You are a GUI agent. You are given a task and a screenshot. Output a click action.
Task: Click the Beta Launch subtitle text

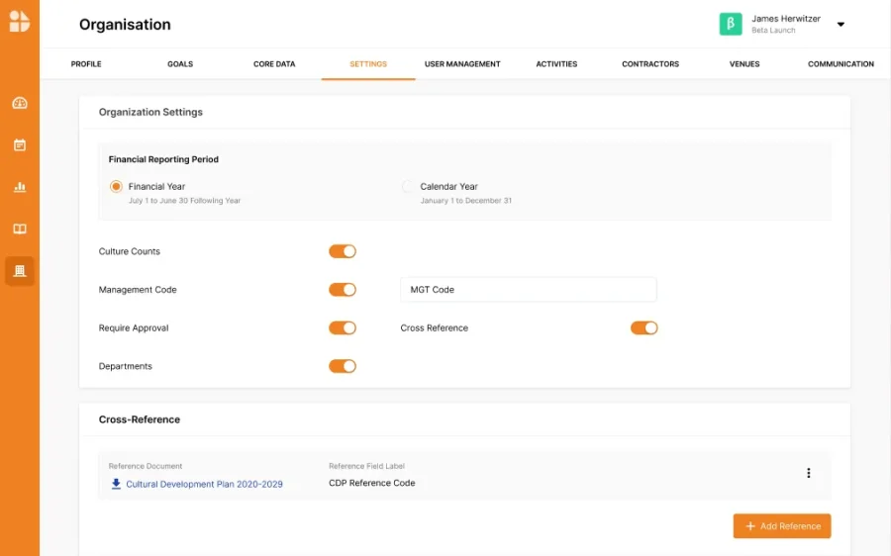coord(773,31)
